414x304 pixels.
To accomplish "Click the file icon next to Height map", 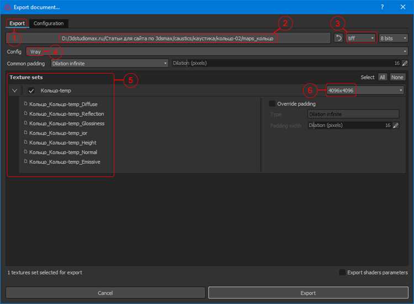I will coord(25,142).
